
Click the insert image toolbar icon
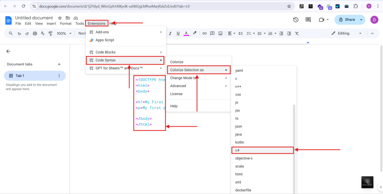pyautogui.click(x=220, y=33)
